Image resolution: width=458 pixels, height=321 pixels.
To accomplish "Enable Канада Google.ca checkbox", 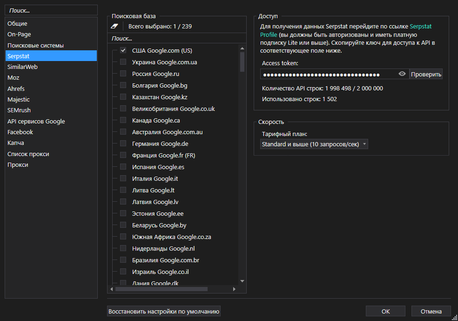I will coord(123,120).
